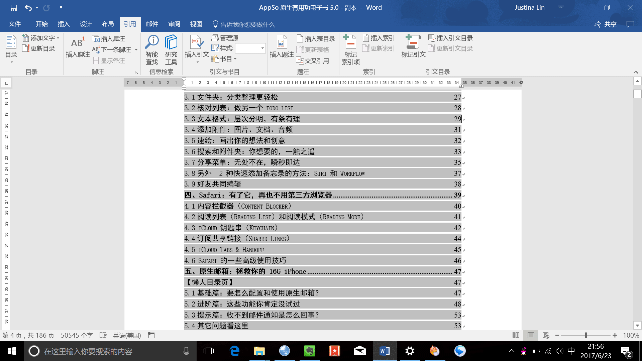
Task: Expand the 书目 bibliography dropdown
Action: 235,59
